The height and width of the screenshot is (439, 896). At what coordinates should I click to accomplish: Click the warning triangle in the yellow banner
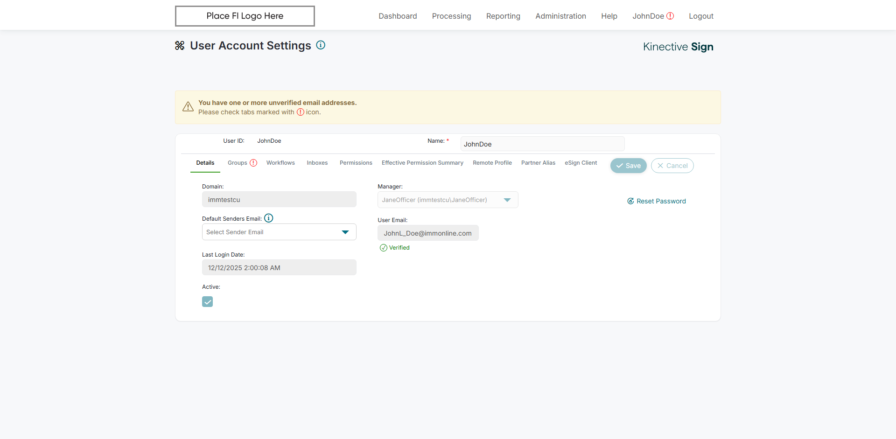pyautogui.click(x=188, y=107)
